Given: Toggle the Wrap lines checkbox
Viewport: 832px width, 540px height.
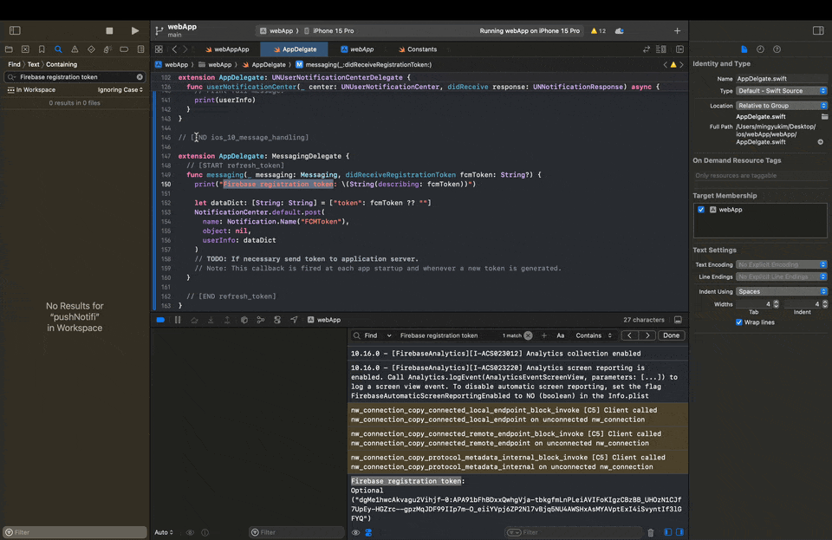Looking at the screenshot, I should coord(739,322).
